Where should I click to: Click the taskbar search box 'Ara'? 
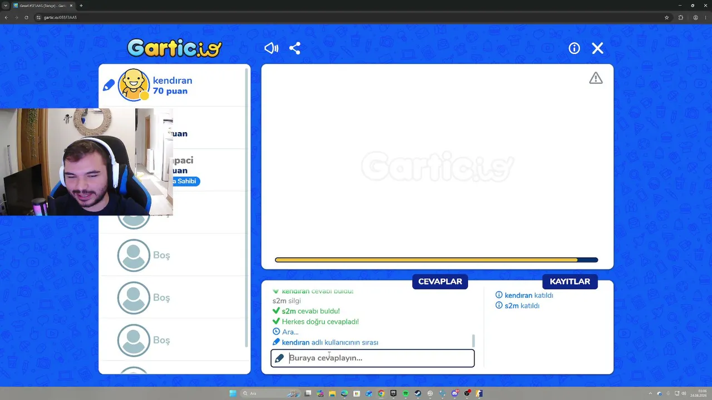(x=270, y=393)
